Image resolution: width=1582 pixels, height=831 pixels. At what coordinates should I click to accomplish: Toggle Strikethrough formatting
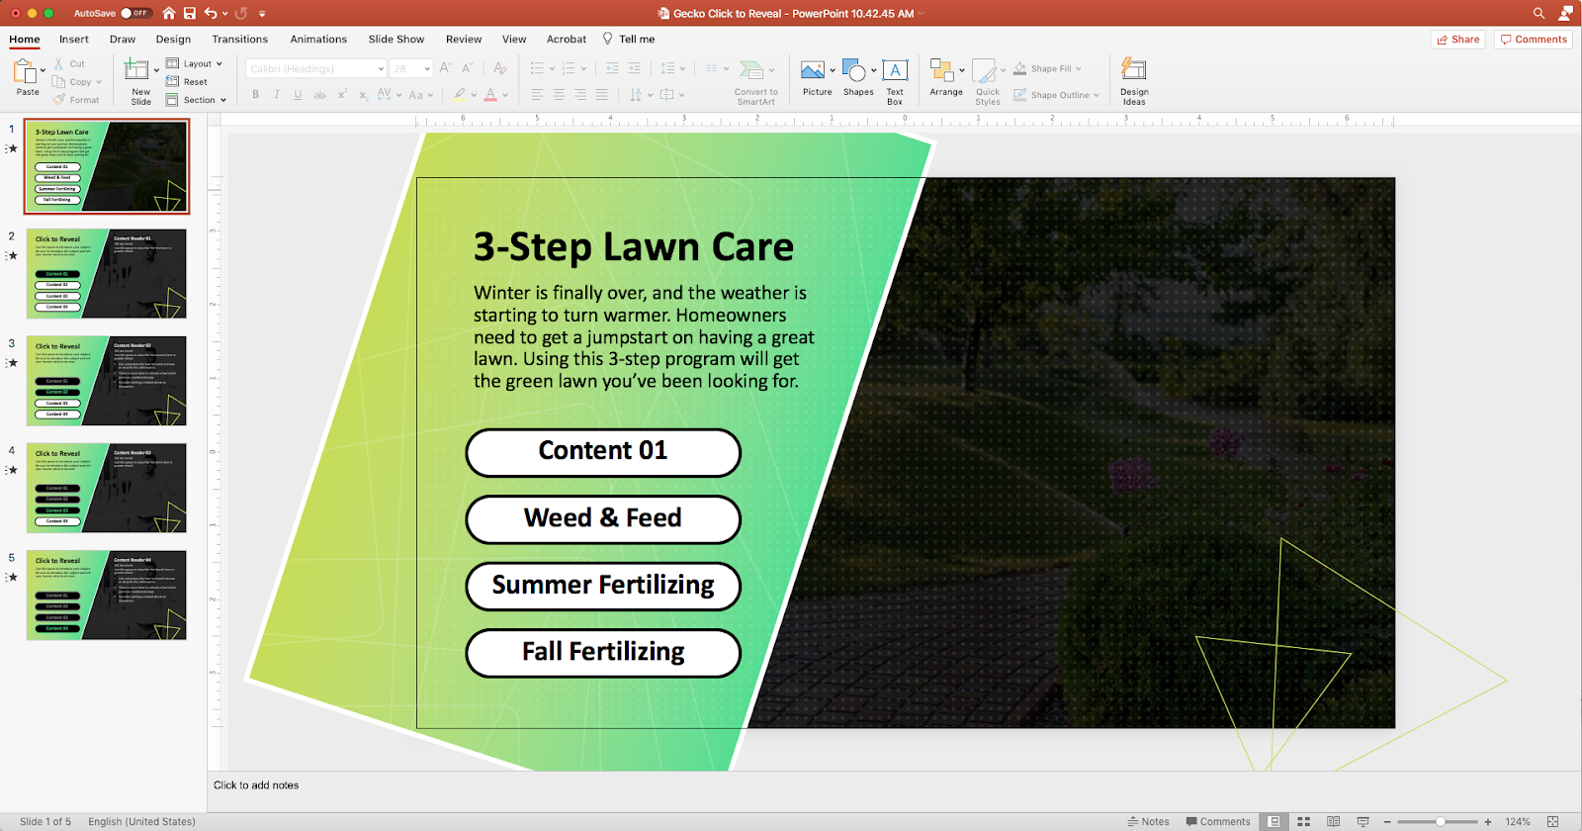tap(319, 95)
